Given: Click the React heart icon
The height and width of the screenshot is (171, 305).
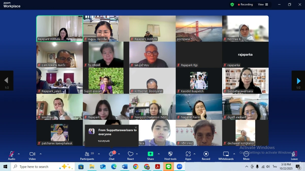Looking at the screenshot, I should click(x=130, y=156).
